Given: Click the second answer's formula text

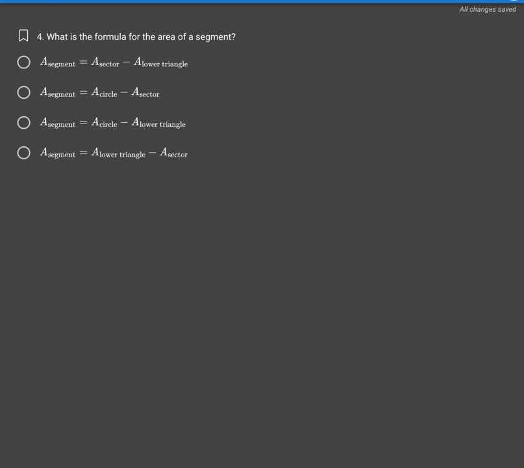Looking at the screenshot, I should tap(99, 93).
